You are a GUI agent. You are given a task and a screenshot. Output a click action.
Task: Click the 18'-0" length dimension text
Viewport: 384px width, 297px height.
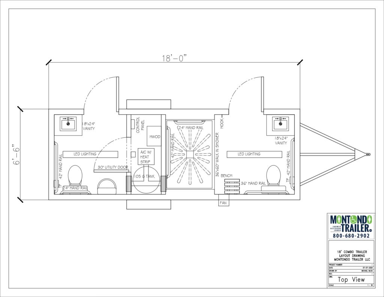coord(174,58)
